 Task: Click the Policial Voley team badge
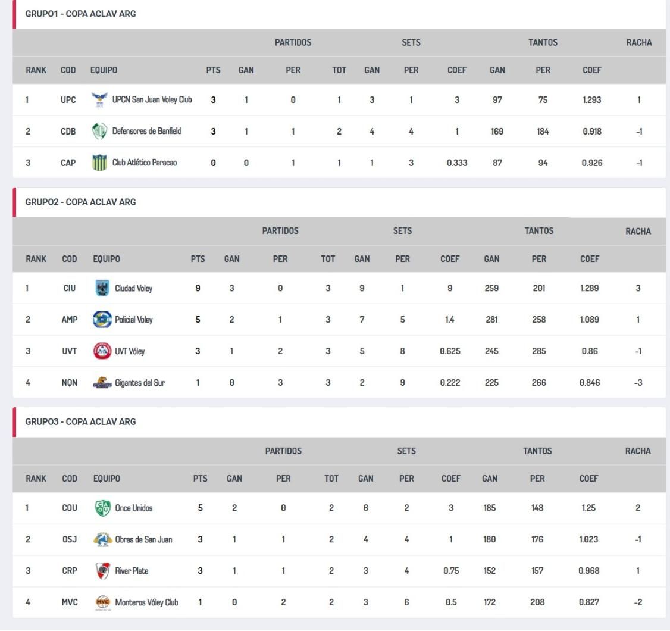pos(102,320)
